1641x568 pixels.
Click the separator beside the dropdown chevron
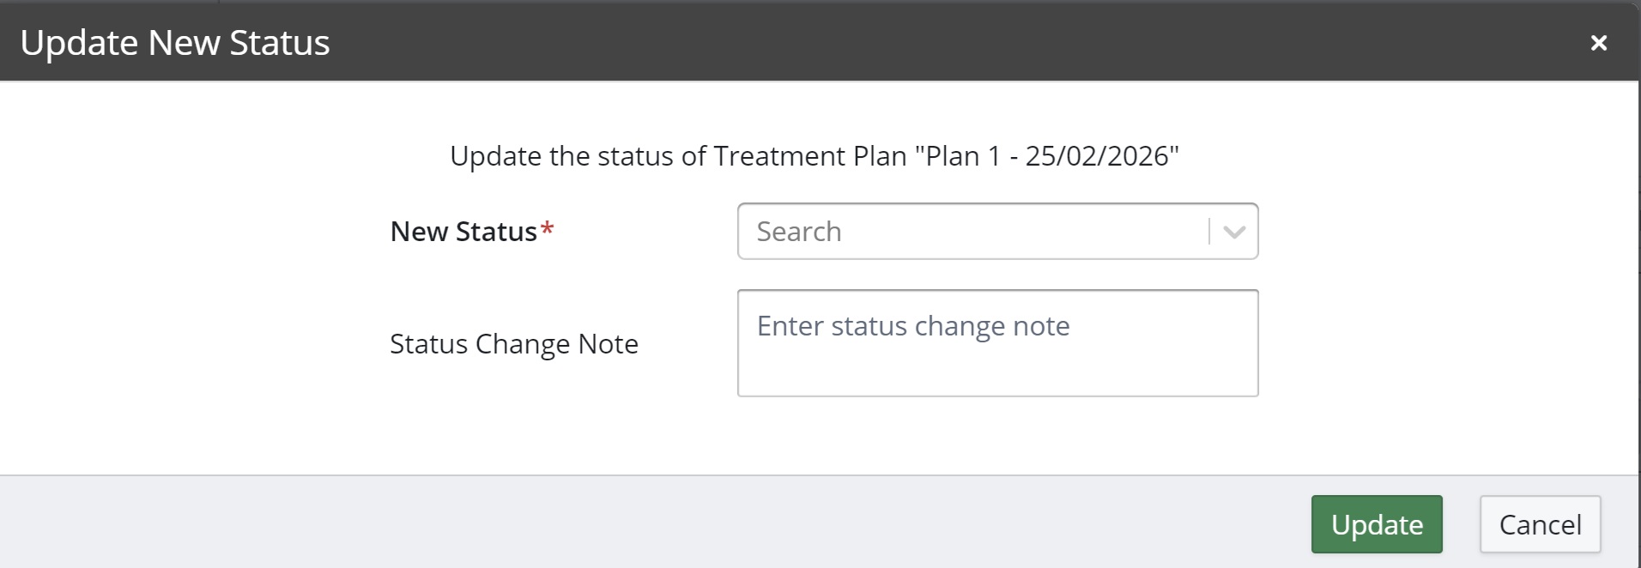point(1209,232)
